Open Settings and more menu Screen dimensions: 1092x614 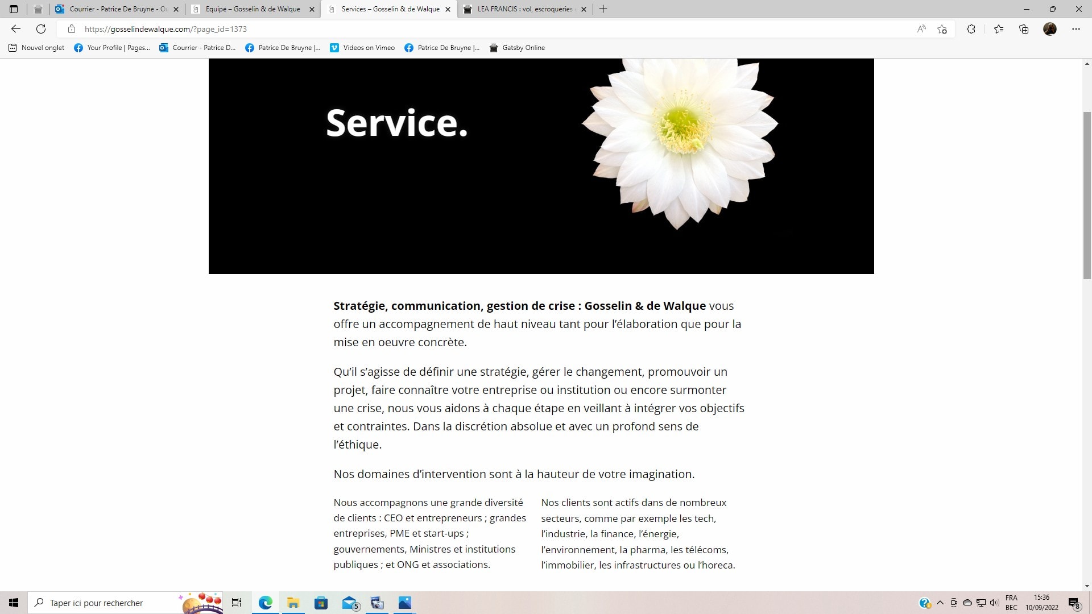(x=1076, y=29)
